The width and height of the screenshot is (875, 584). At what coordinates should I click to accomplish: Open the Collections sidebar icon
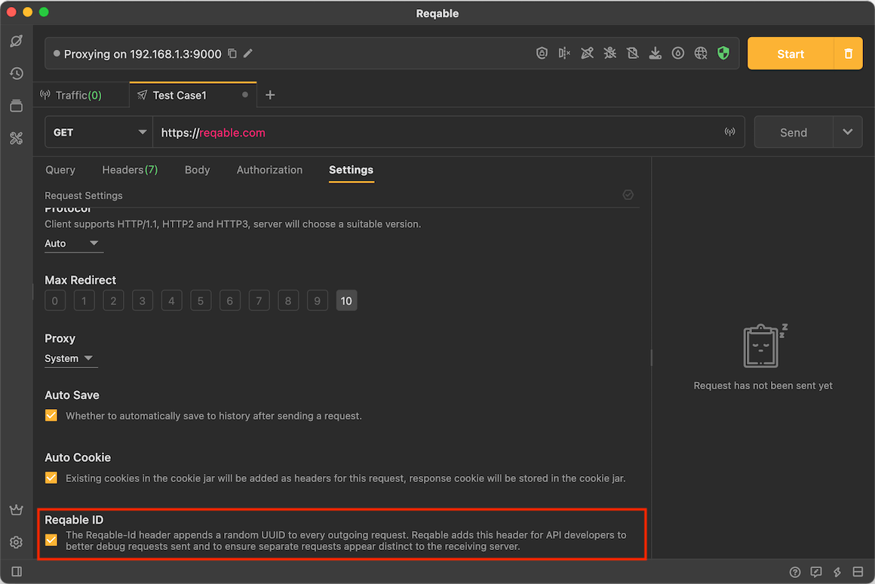(16, 106)
